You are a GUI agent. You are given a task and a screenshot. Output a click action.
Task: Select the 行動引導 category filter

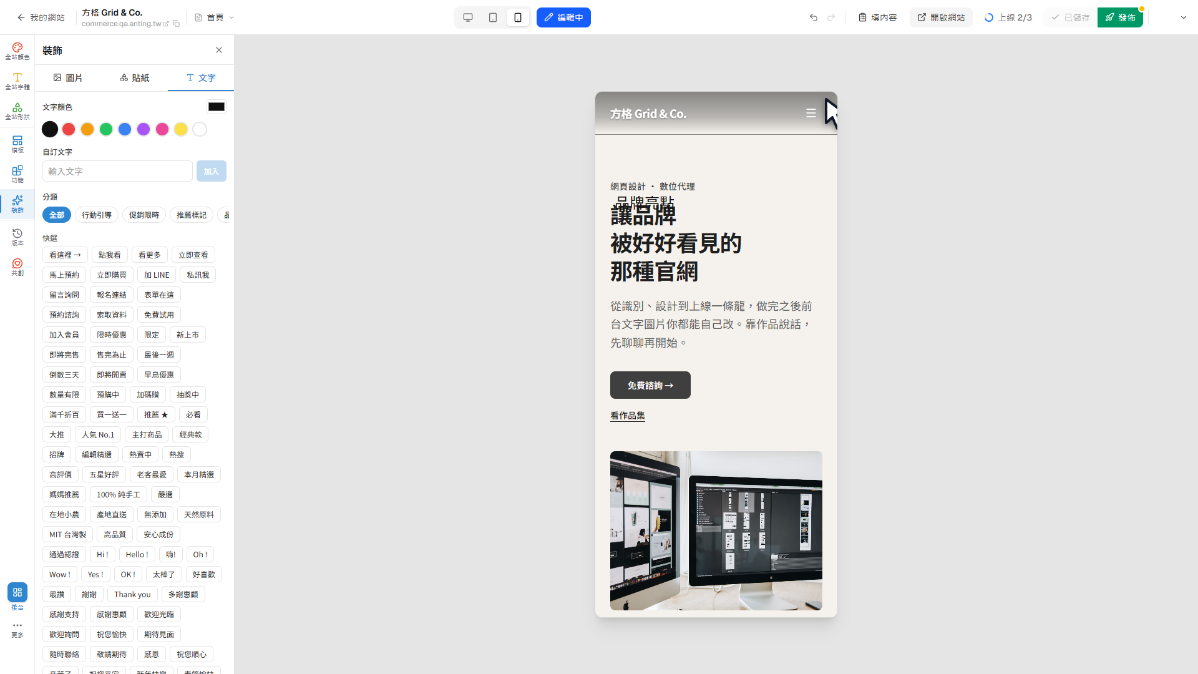(97, 215)
